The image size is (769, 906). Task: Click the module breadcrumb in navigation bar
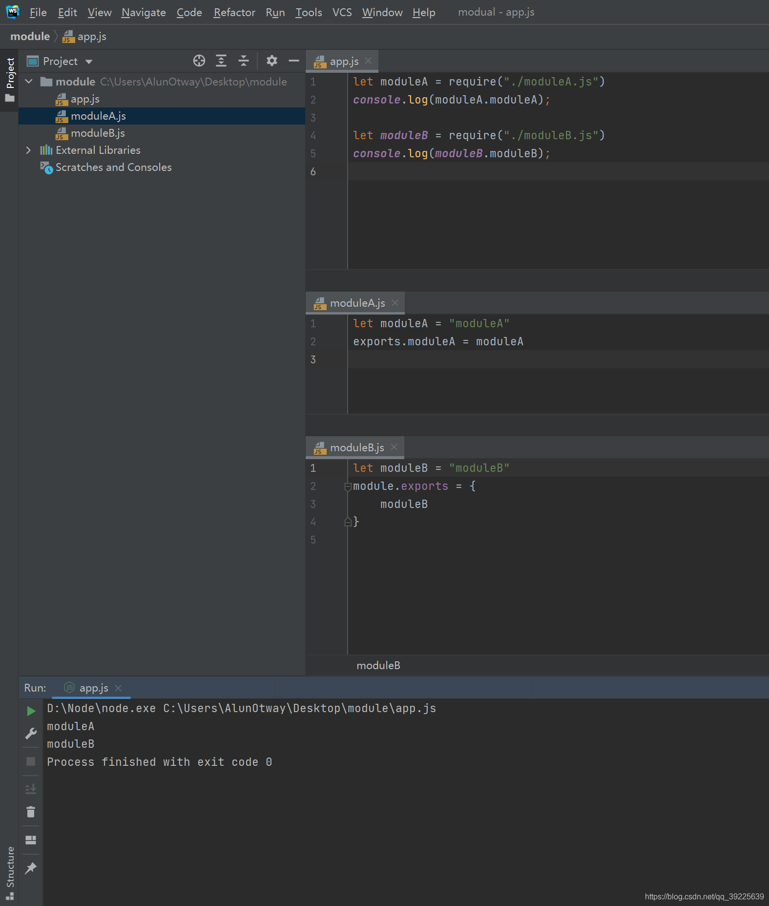point(30,37)
